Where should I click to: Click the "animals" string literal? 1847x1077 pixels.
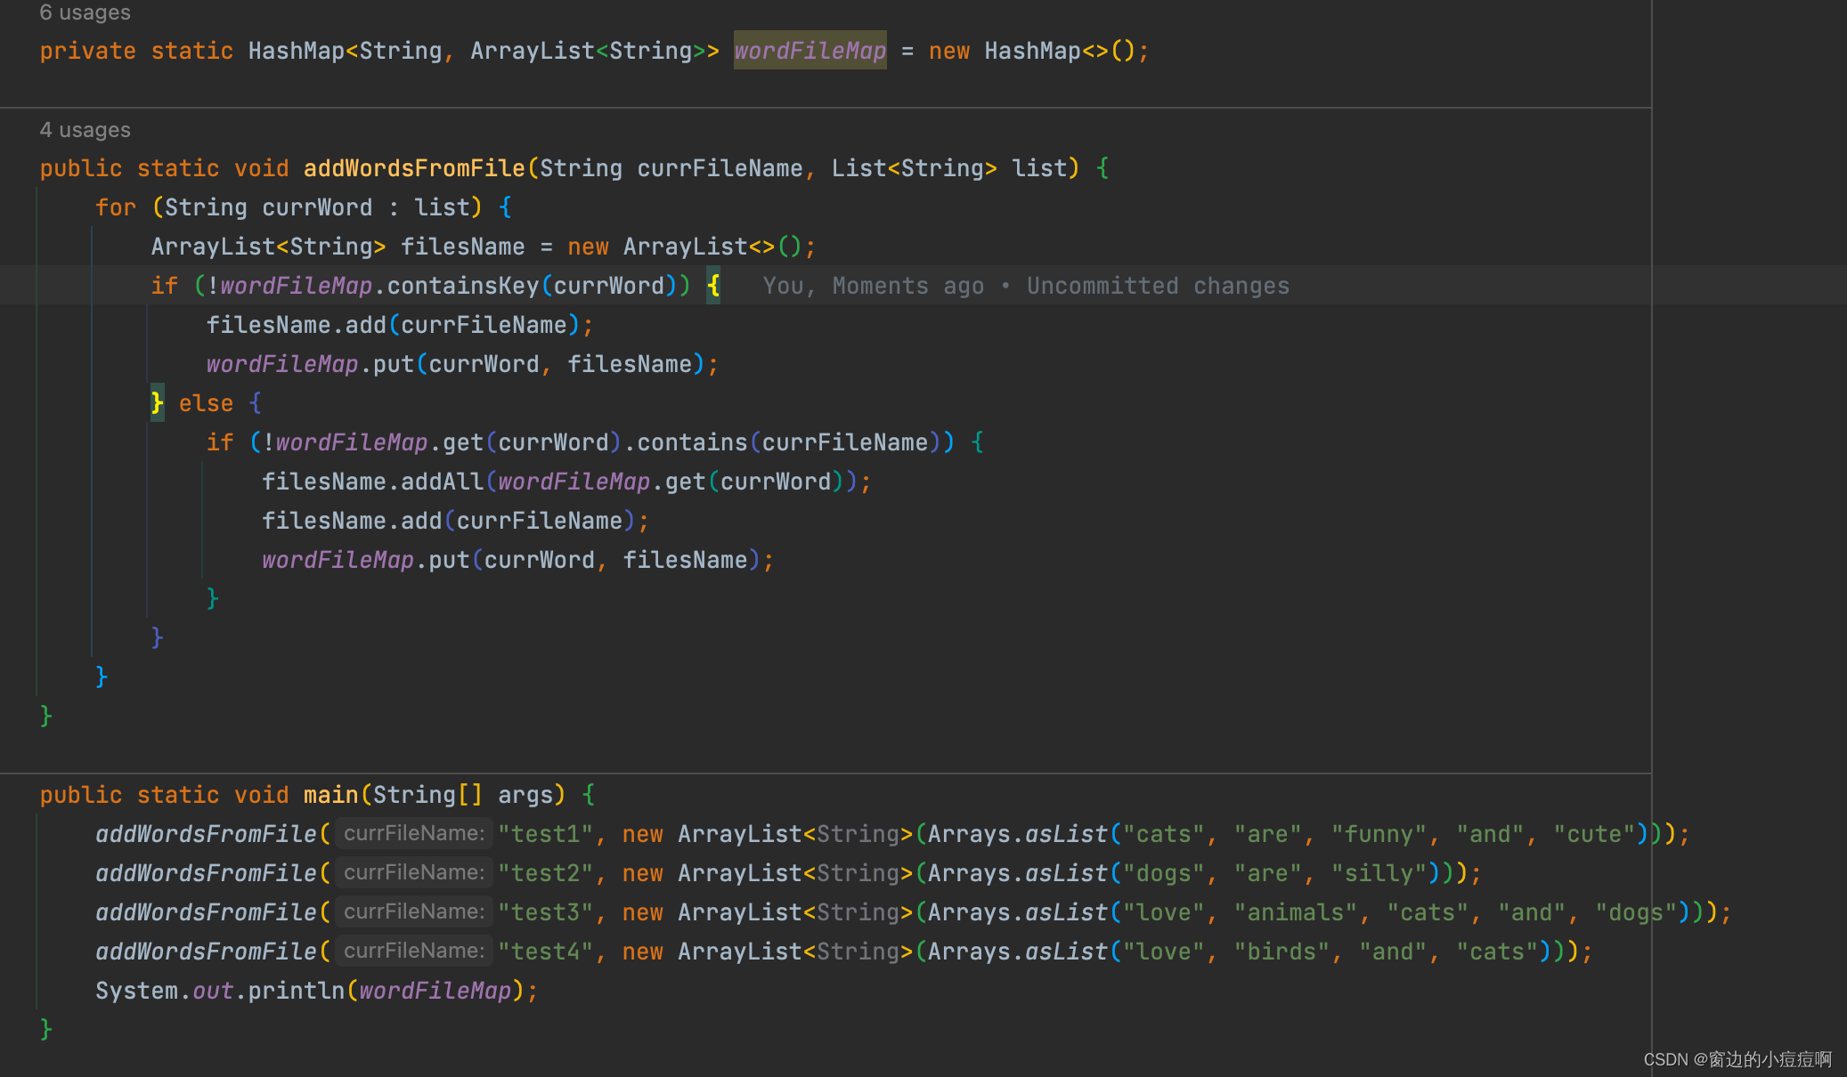point(1295,912)
